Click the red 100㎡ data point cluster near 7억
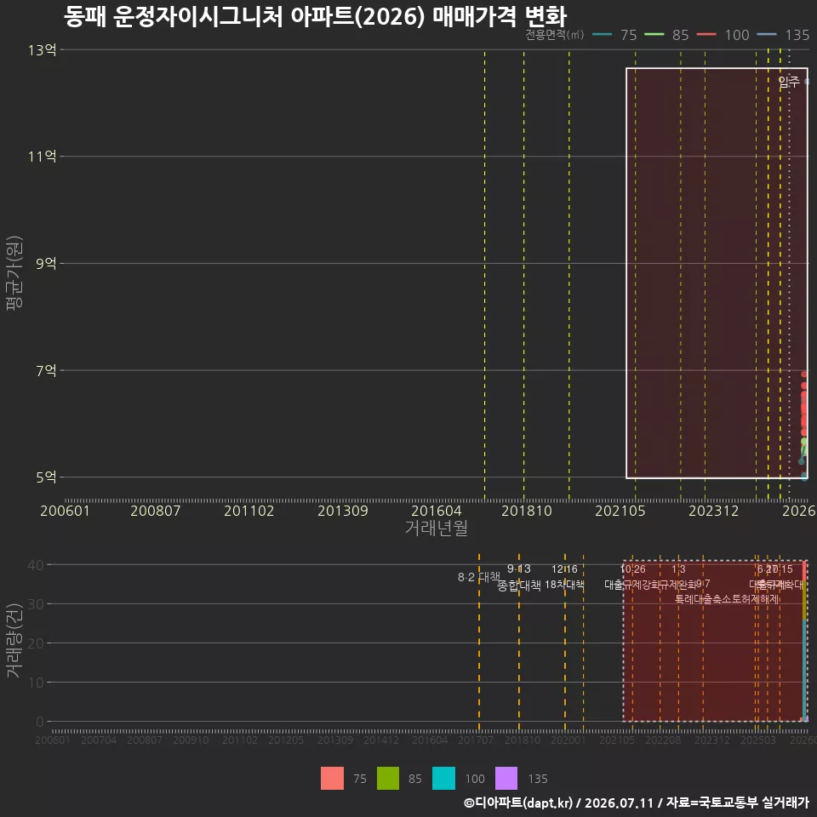 click(x=804, y=403)
